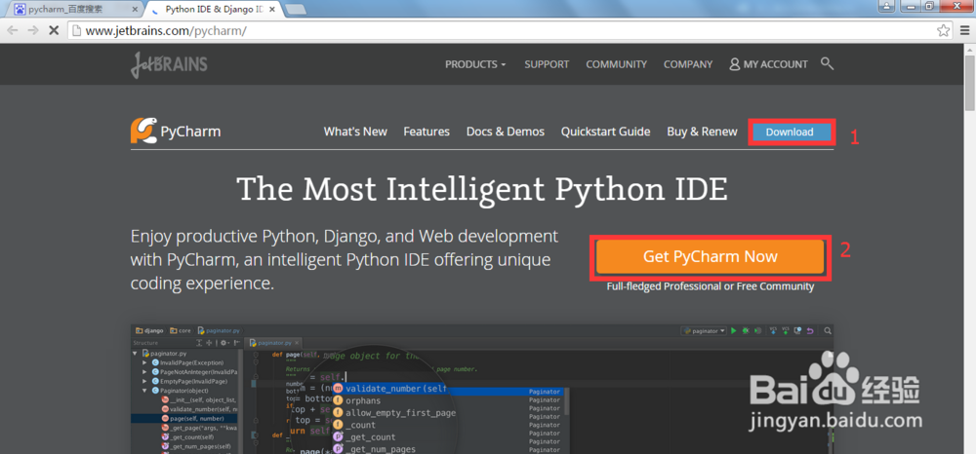The height and width of the screenshot is (454, 976).
Task: Click the 'Enjoy productive Python, Django' paragraph
Action: [345, 259]
